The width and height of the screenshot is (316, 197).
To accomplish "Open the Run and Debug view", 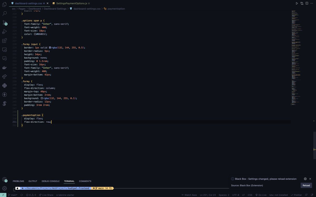I will click(x=4, y=32).
